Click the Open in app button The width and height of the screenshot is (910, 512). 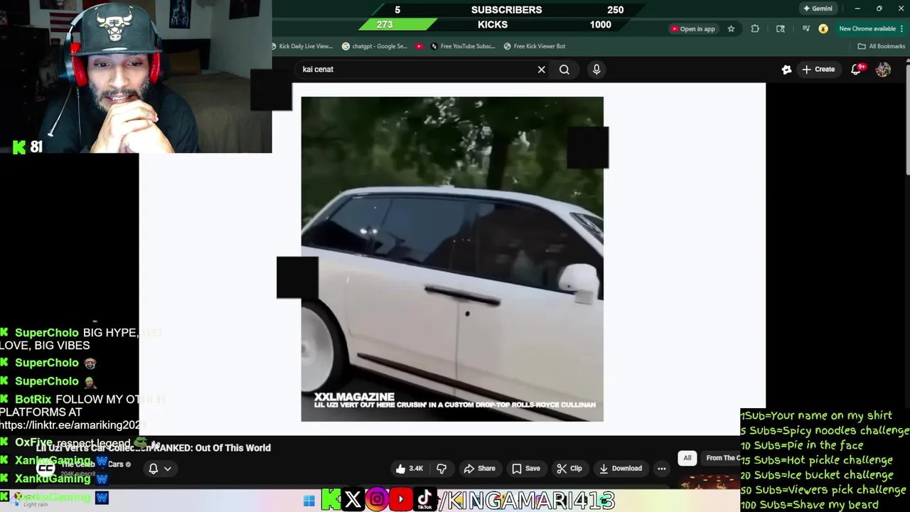point(692,28)
